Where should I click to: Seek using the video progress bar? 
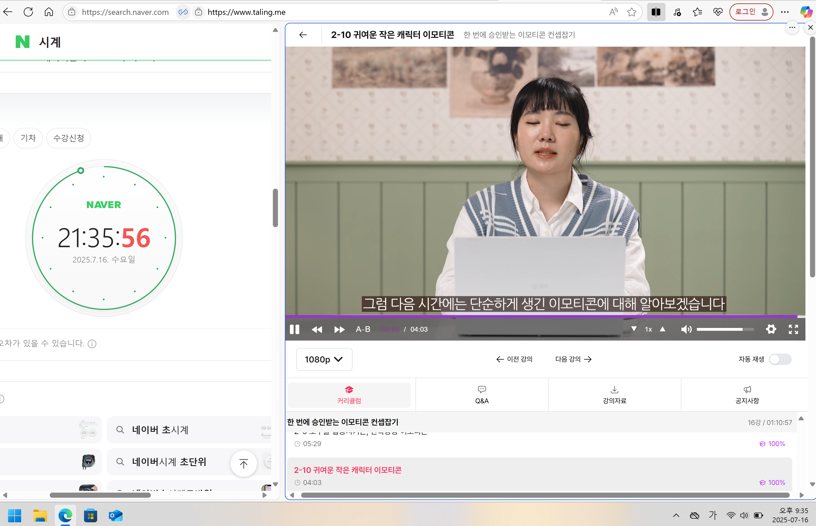(x=547, y=316)
